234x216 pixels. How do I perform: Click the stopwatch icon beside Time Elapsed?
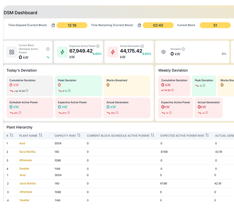tap(53, 25)
